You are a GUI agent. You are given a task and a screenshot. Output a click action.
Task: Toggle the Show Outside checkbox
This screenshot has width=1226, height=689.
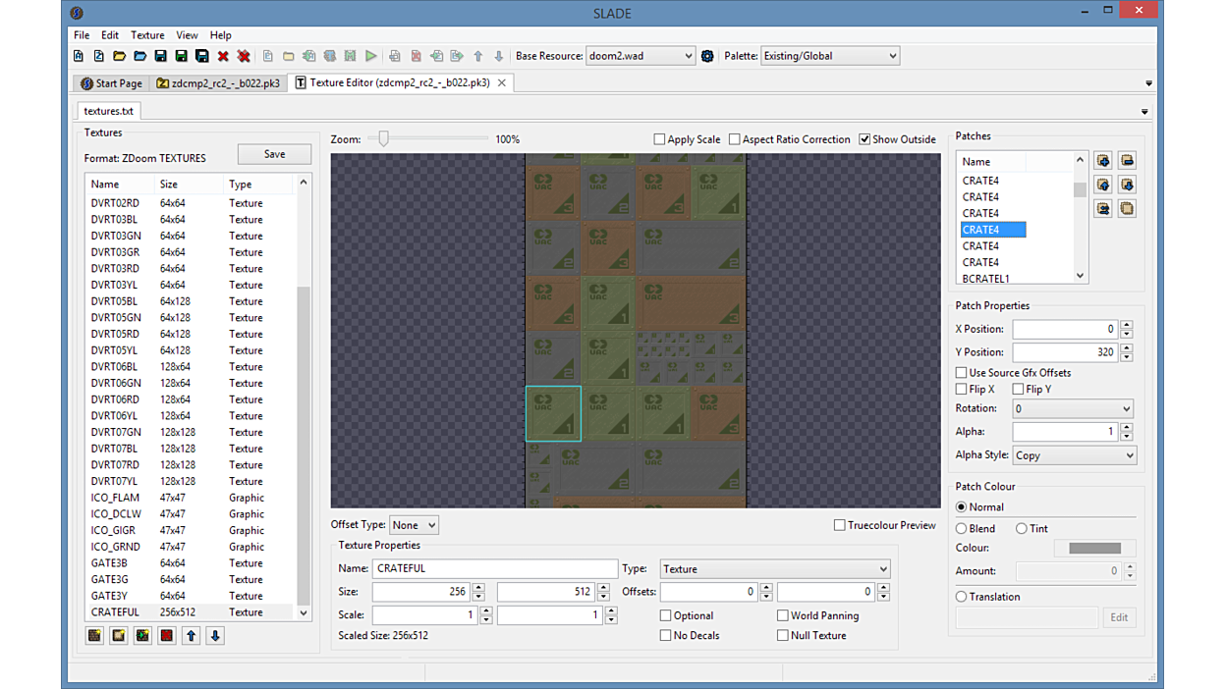pyautogui.click(x=864, y=139)
